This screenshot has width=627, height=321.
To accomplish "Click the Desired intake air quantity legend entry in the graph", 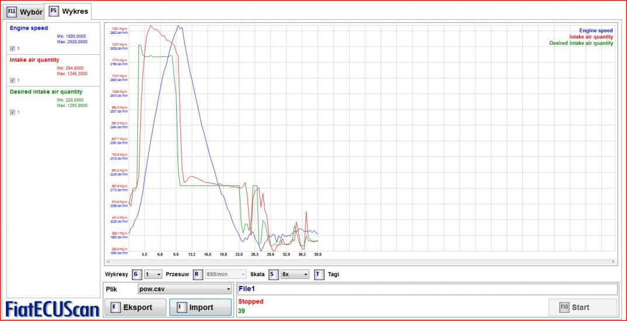I will 581,43.
